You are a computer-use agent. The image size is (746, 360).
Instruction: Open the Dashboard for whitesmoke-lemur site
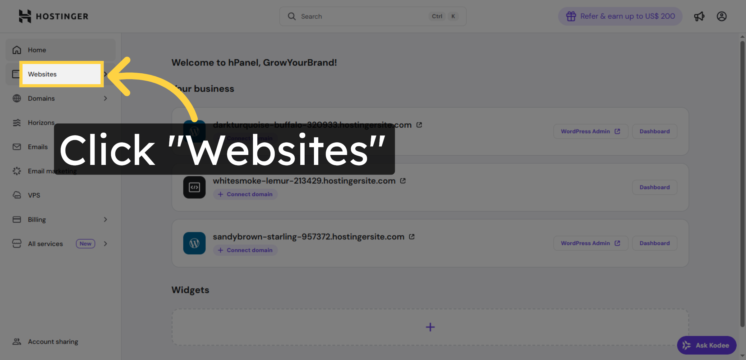point(655,187)
